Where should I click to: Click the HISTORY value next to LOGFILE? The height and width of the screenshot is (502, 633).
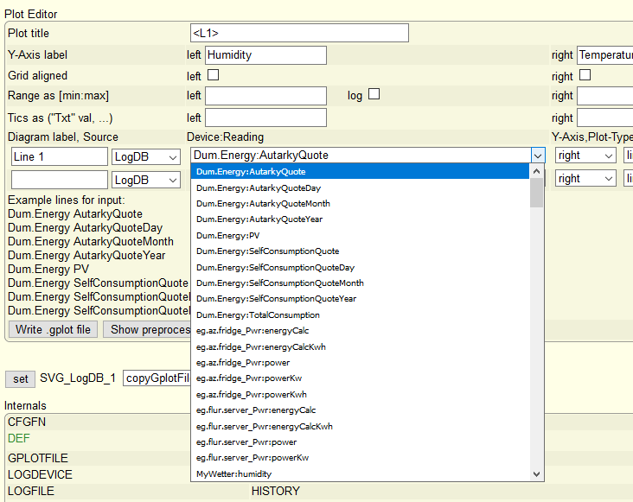click(275, 491)
